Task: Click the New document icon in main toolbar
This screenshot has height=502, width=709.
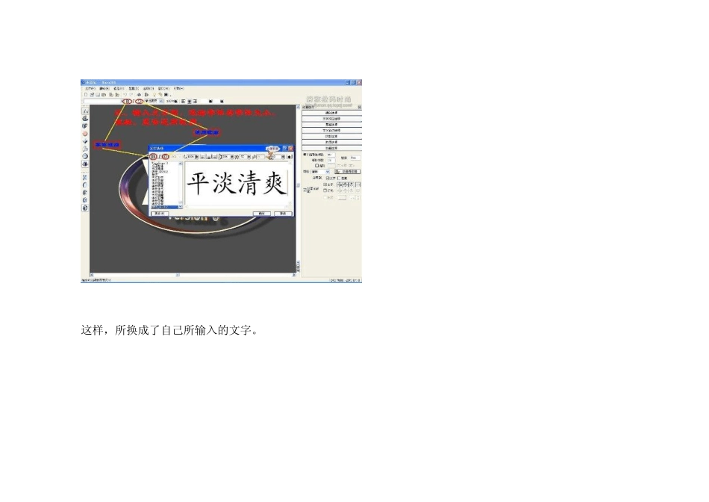Action: 86,95
